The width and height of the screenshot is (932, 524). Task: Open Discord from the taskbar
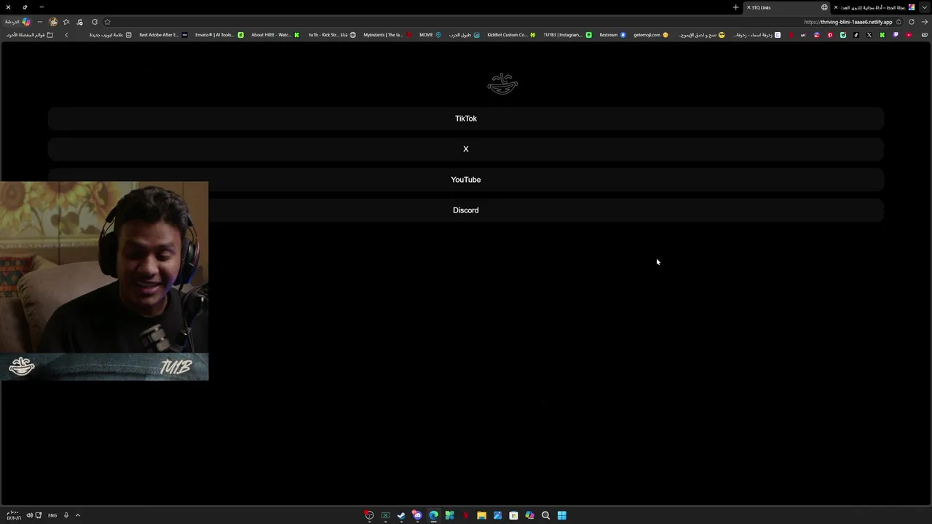[417, 515]
